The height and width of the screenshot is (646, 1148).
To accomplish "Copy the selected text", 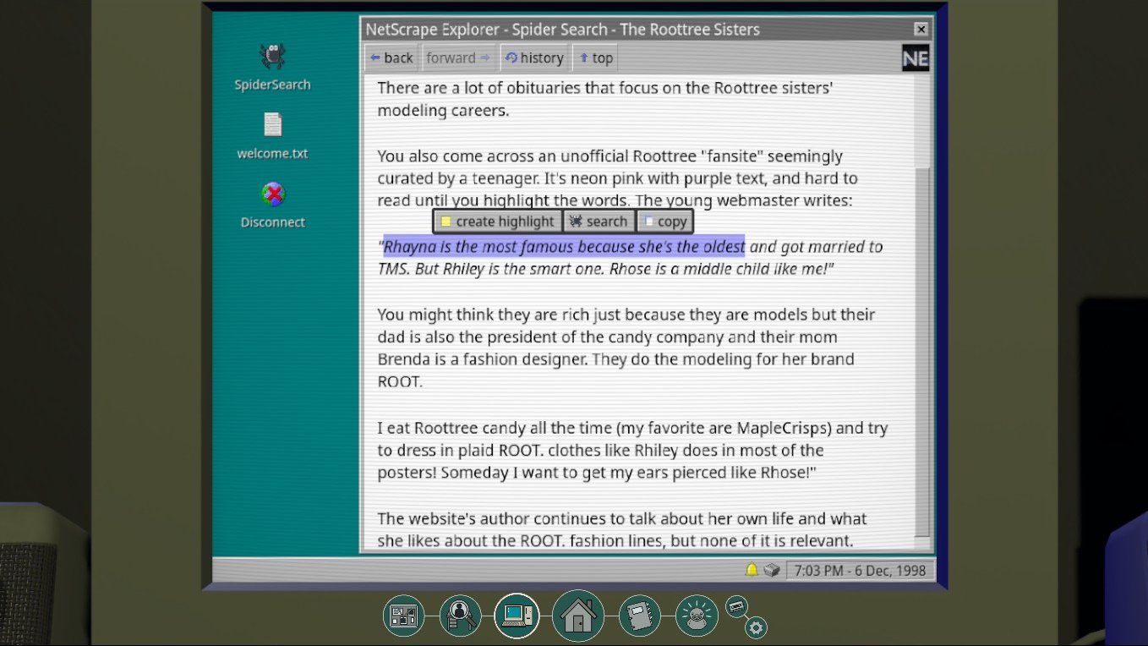I will click(664, 222).
